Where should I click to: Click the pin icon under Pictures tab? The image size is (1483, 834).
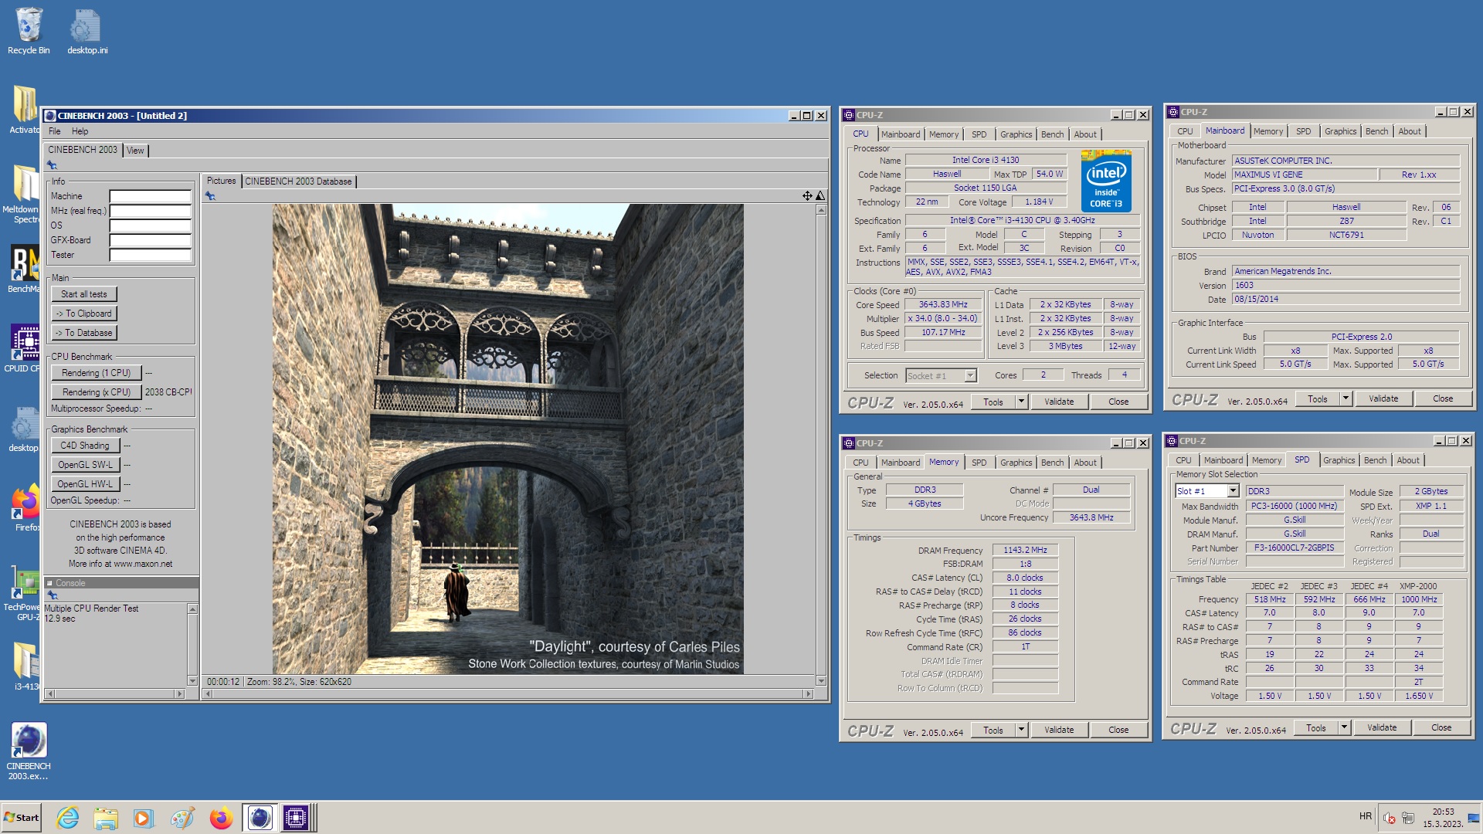tap(210, 196)
